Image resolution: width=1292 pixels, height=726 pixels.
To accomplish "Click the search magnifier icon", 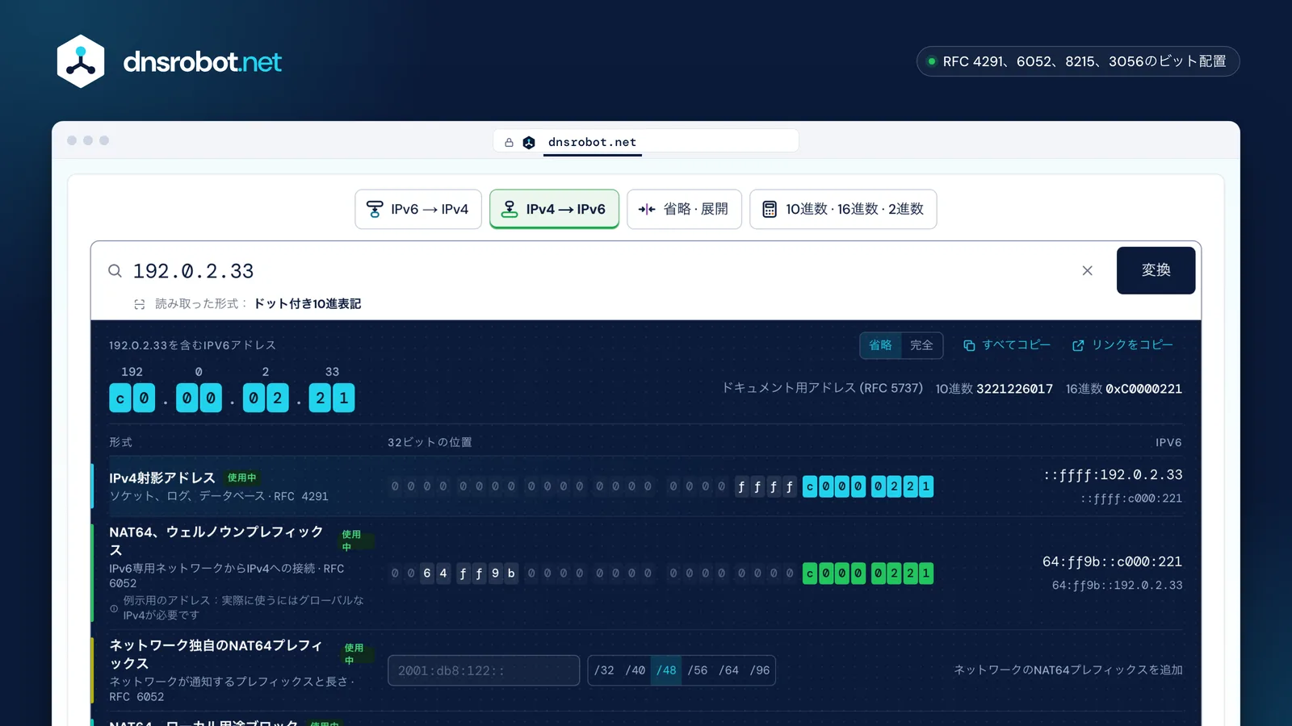I will (x=115, y=271).
